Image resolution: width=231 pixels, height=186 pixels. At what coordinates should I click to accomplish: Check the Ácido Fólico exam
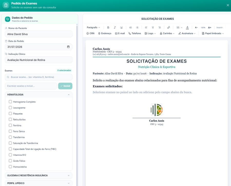tap(10, 161)
